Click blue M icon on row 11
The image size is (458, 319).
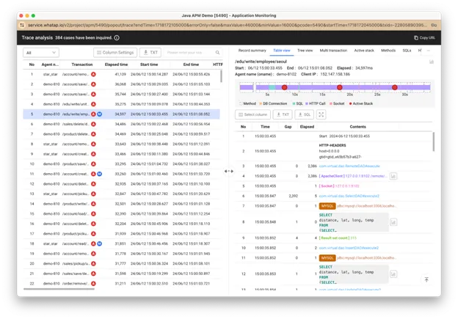click(x=100, y=174)
